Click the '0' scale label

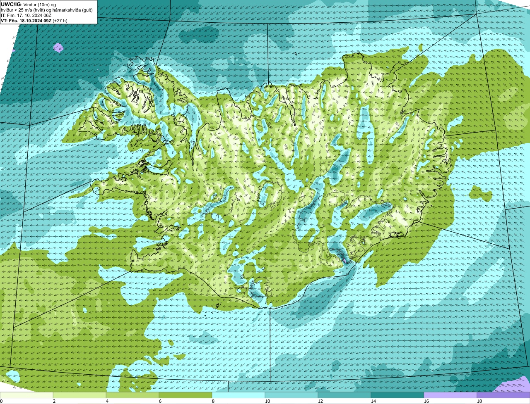[1, 401]
